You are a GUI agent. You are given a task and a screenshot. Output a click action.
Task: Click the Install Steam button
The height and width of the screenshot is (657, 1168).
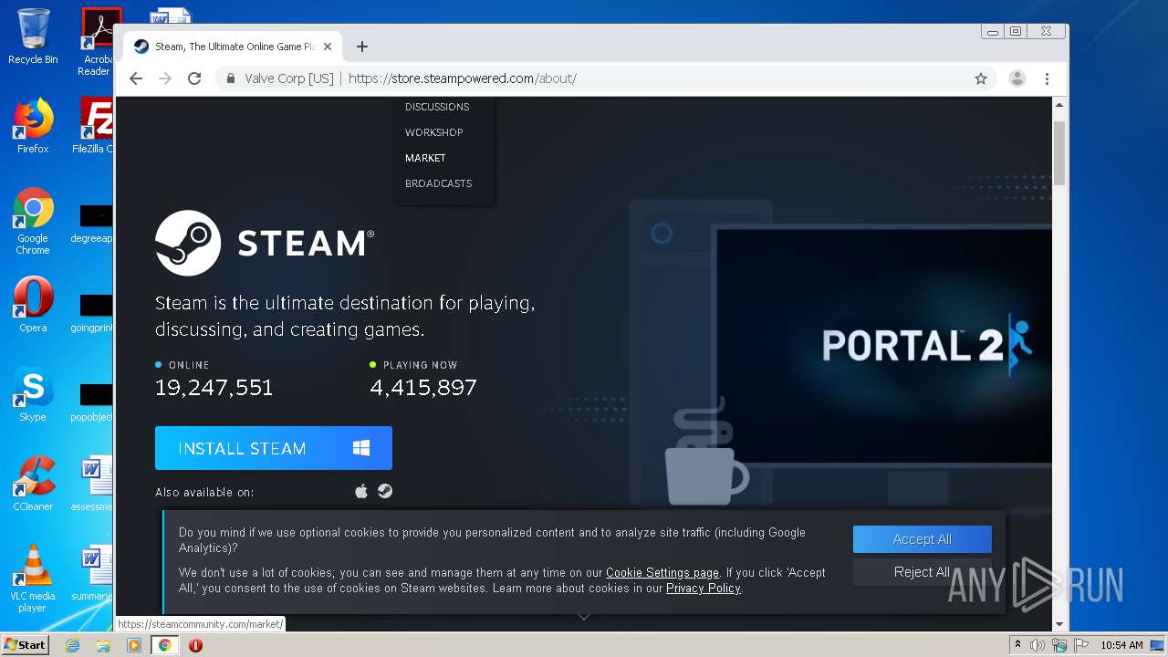pos(274,448)
